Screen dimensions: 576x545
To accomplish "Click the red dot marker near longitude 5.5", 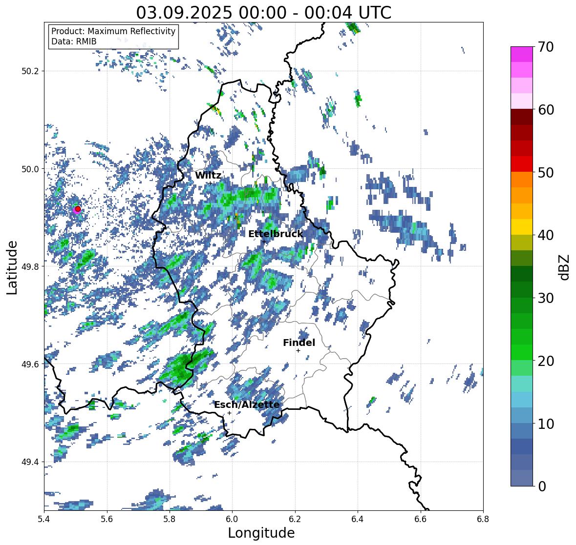I will (78, 209).
